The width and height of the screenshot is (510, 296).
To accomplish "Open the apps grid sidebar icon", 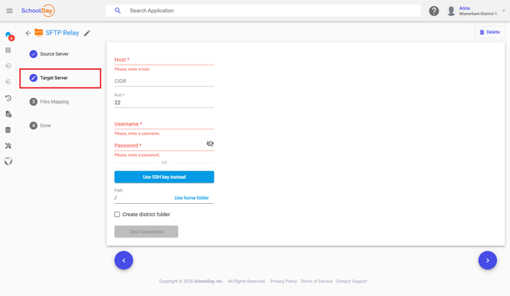I will pyautogui.click(x=8, y=50).
